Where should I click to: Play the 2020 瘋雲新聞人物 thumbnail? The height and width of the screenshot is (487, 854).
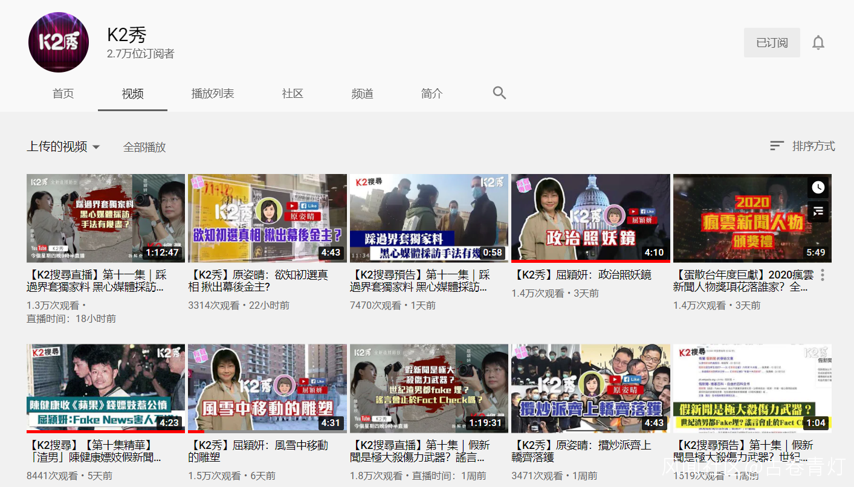click(752, 218)
